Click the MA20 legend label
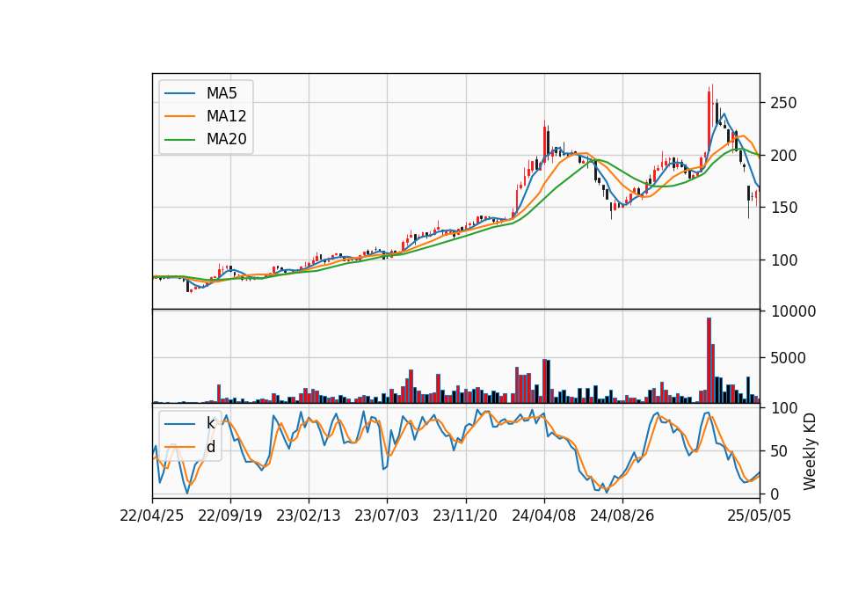844x607 pixels. [x=226, y=140]
